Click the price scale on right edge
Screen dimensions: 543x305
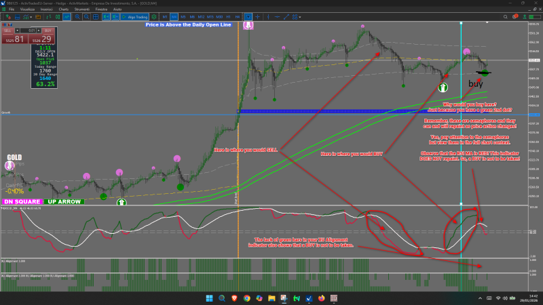click(x=535, y=114)
